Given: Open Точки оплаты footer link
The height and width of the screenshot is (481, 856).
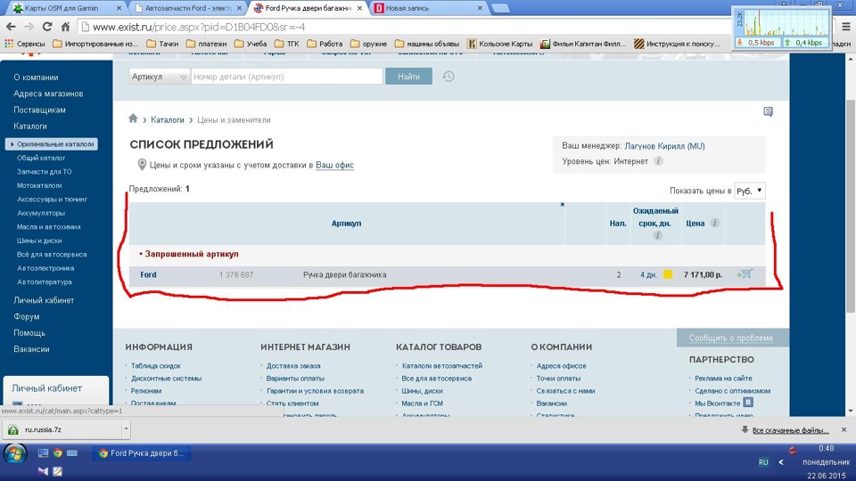Looking at the screenshot, I should (558, 379).
